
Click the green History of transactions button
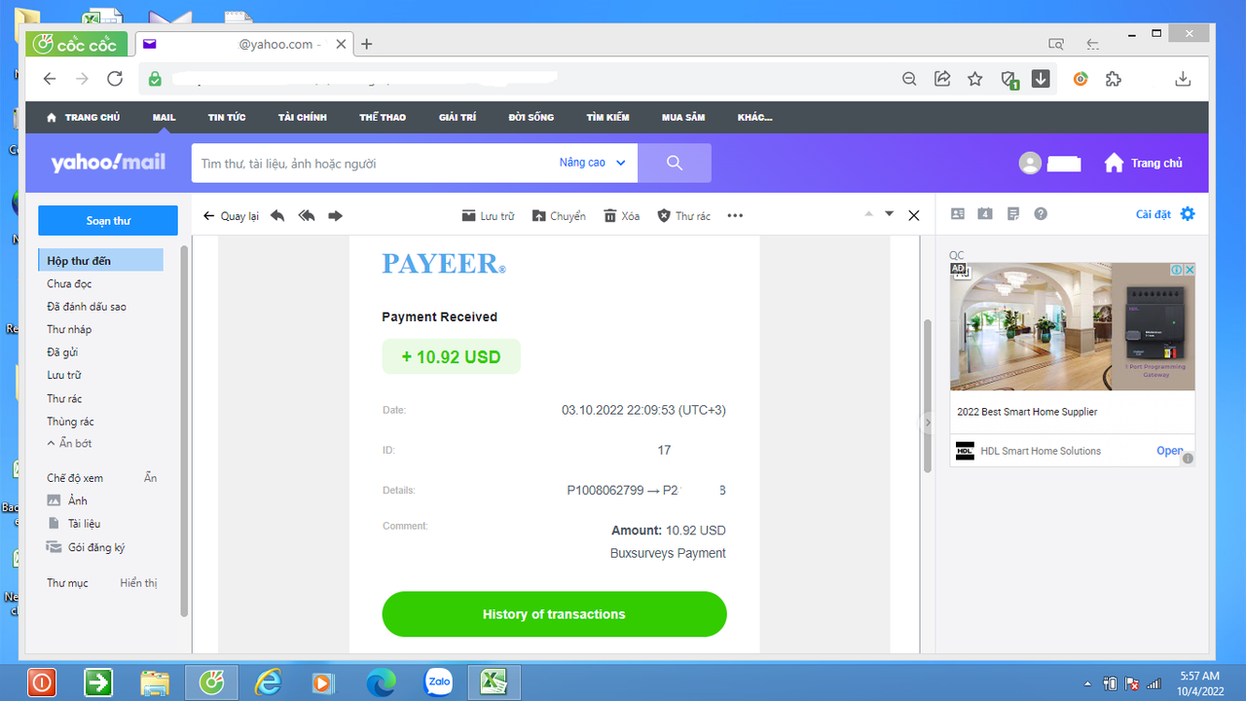(554, 614)
